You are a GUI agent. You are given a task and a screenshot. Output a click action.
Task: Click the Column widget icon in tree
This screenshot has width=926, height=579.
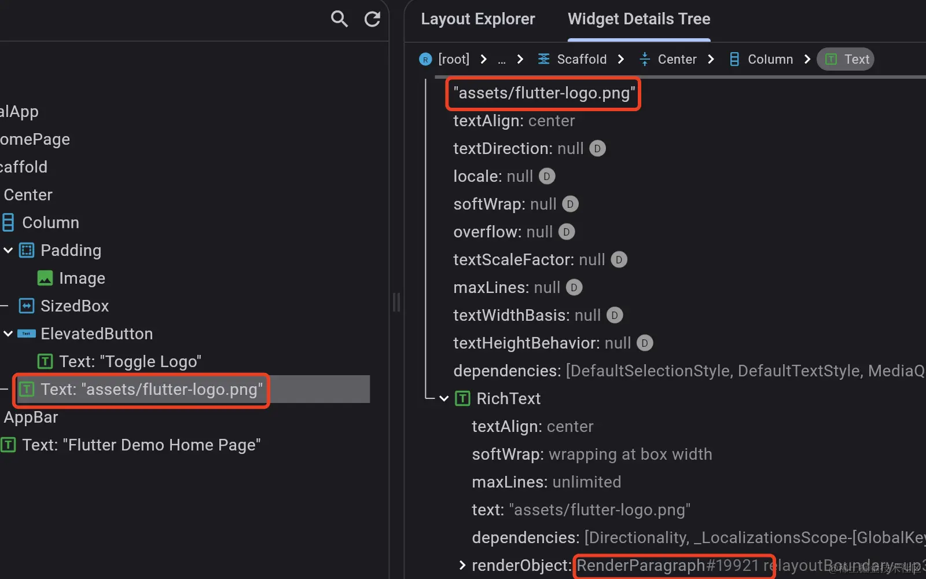click(8, 223)
